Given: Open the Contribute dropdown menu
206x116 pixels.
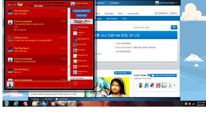Looking at the screenshot, I should pos(162,13).
